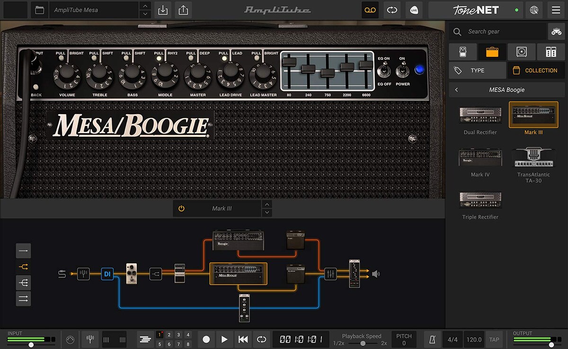
Task: Click the down arrow beside Mark III
Action: click(267, 213)
